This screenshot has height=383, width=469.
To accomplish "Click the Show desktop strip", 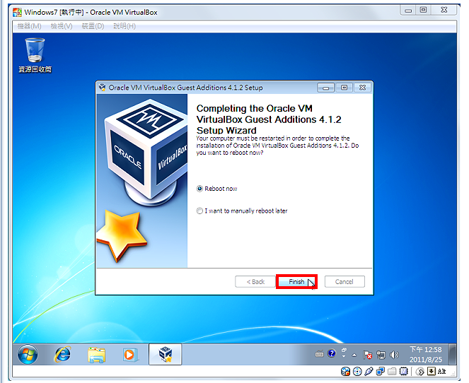I will point(453,354).
